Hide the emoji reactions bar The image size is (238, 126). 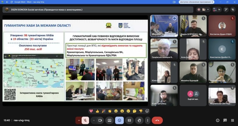(x=120, y=120)
